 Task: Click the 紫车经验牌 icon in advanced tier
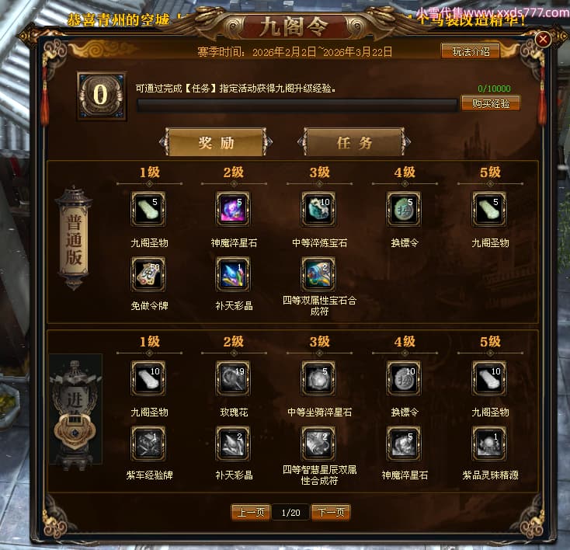pyautogui.click(x=148, y=444)
